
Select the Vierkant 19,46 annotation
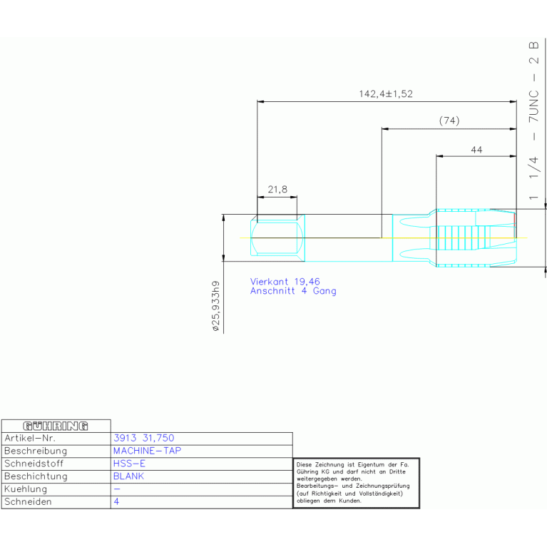[285, 282]
